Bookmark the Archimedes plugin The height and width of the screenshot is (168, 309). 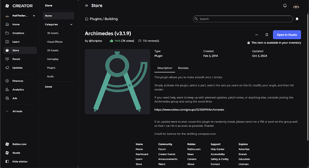(266, 35)
